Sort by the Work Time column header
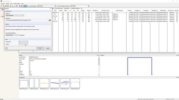179x100 pixels. [171, 11]
